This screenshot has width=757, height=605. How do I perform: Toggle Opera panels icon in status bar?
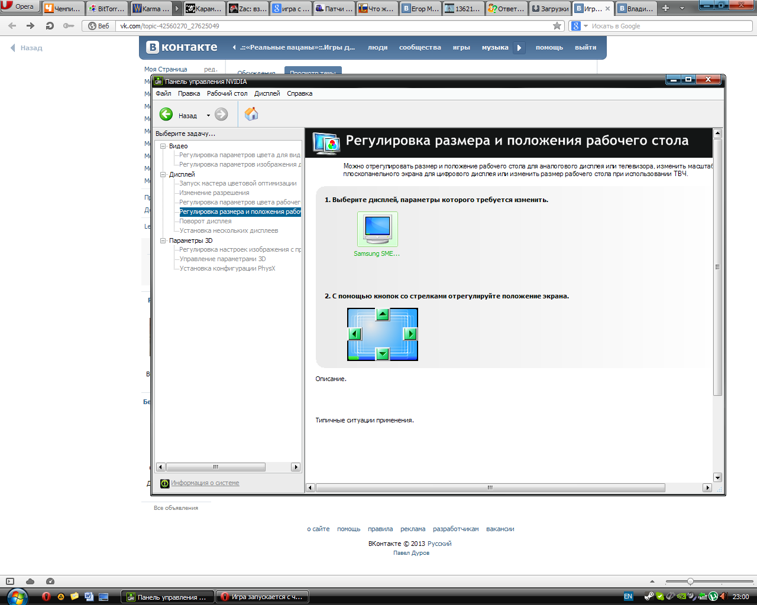pyautogui.click(x=9, y=581)
